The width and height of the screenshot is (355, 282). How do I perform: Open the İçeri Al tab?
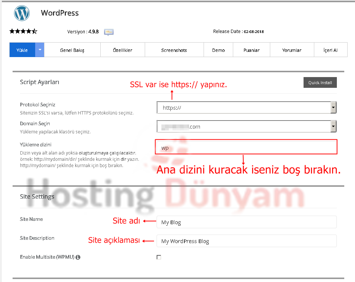pyautogui.click(x=331, y=50)
